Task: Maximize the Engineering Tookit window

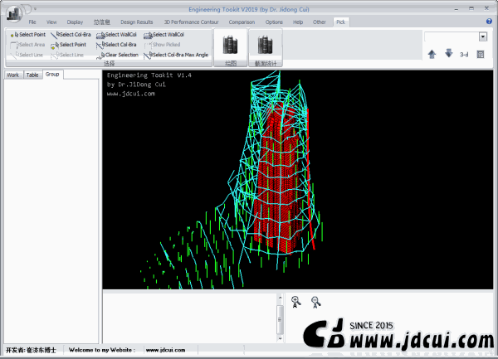Action: point(471,8)
